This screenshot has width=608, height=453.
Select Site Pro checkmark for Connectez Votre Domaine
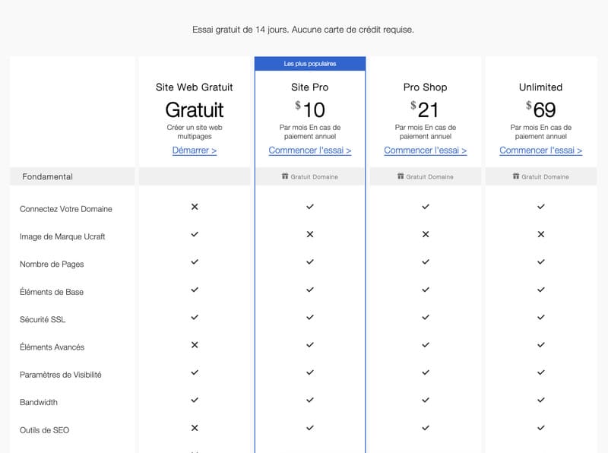click(x=309, y=207)
